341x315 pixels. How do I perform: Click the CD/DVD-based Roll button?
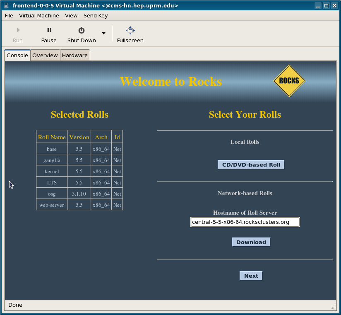(x=251, y=165)
